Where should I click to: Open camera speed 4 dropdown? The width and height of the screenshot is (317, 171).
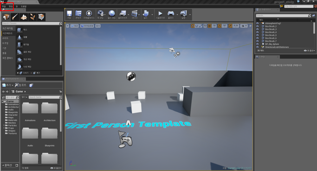pos(244,26)
